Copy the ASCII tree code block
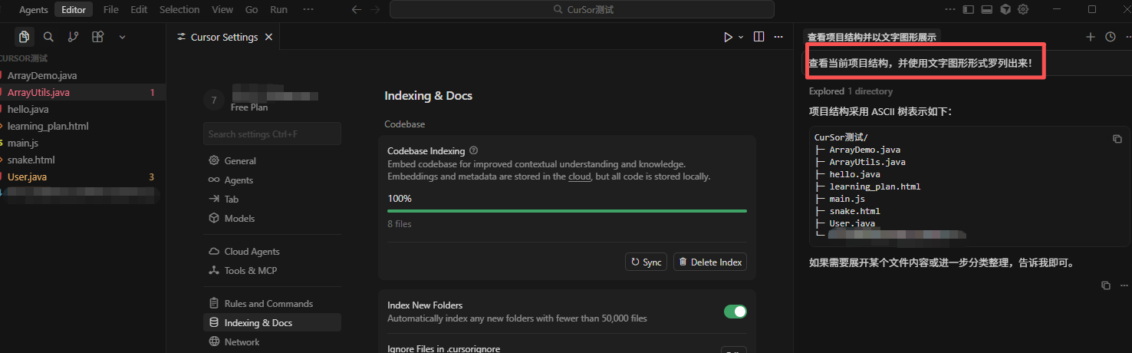 [x=1117, y=139]
